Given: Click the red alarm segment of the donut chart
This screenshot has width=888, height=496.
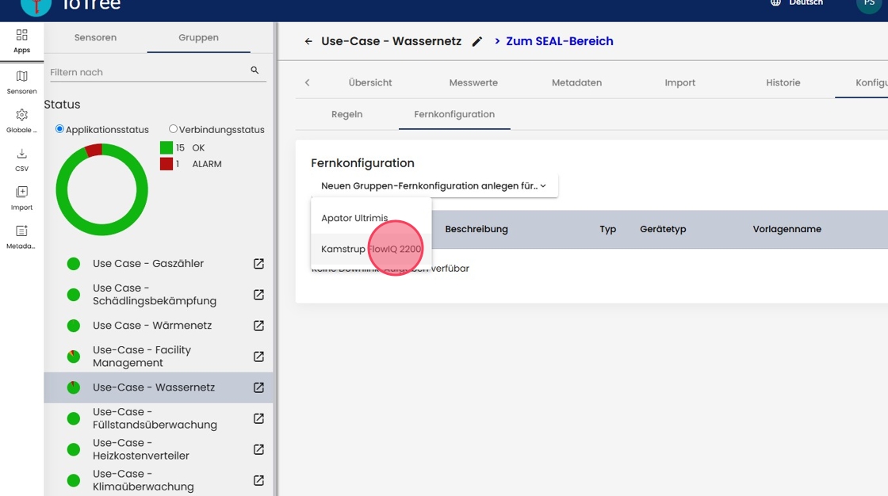Looking at the screenshot, I should point(94,150).
